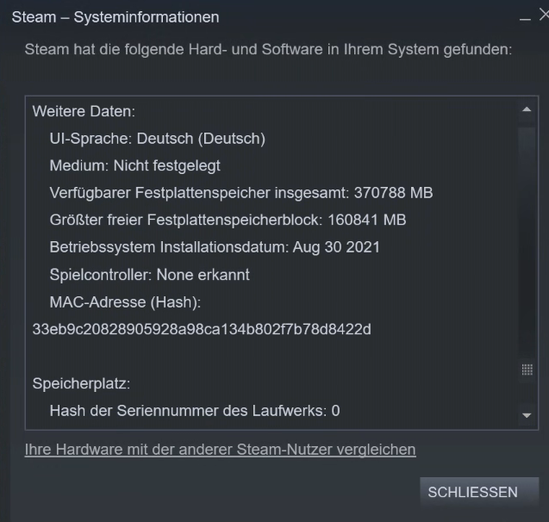Click the 'Steam – Systeminformationen' title bar text
Viewport: 549px width, 522px height.
point(115,17)
